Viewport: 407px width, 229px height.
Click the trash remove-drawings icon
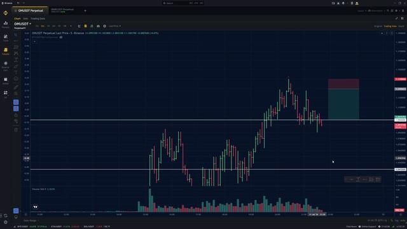(16, 130)
